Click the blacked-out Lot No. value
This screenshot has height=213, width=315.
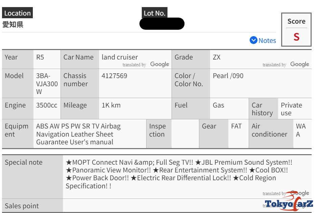[x=162, y=24]
